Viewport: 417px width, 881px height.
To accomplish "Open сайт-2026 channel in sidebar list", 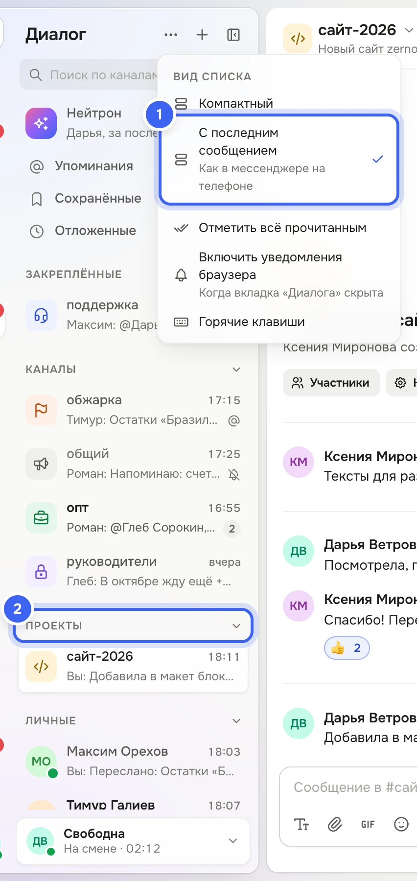I will coord(133,666).
